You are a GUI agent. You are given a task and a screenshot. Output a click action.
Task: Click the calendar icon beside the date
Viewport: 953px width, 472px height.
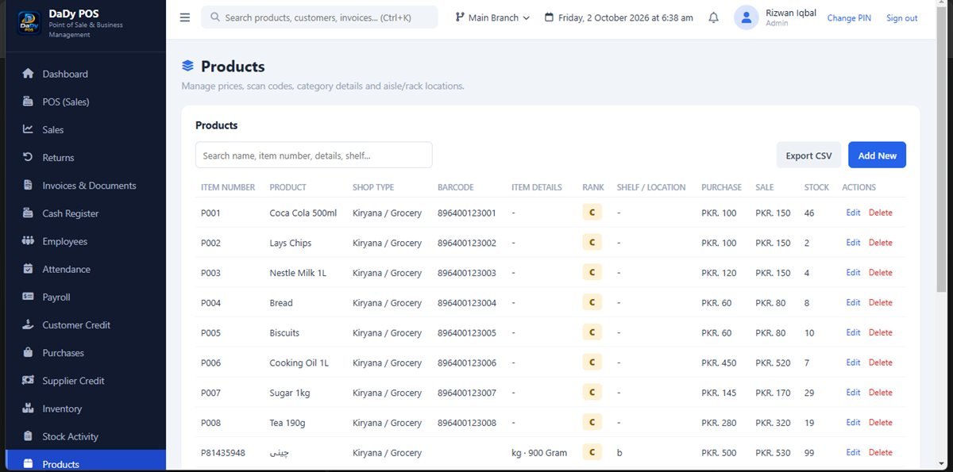(549, 17)
